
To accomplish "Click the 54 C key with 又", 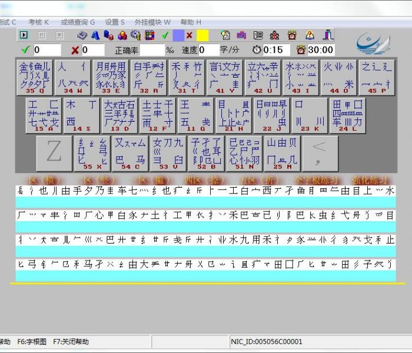I will pyautogui.click(x=130, y=154).
